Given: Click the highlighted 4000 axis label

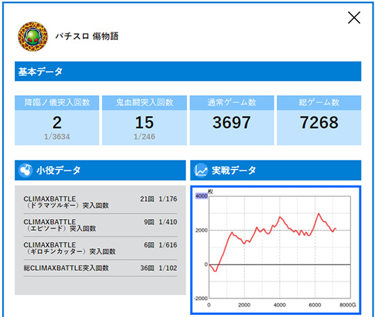Looking at the screenshot, I should tap(201, 196).
